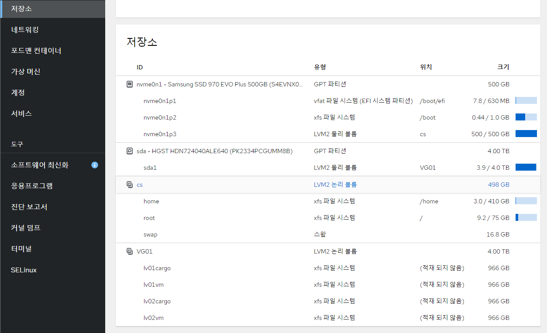Open 터미널 in the sidebar

pyautogui.click(x=52, y=249)
